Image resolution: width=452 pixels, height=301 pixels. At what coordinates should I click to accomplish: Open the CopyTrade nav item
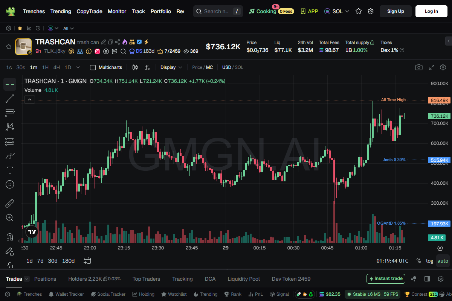click(x=89, y=11)
